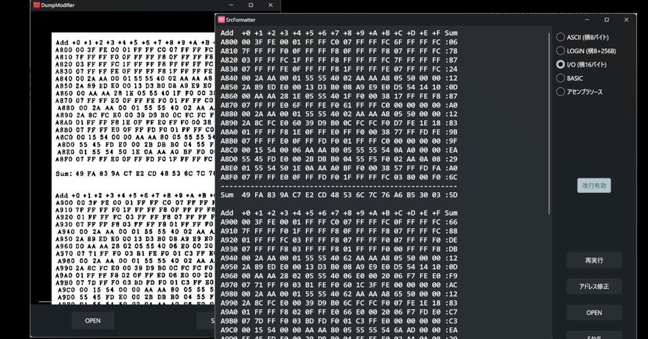The height and width of the screenshot is (339, 648).
Task: Click row A970 in SrcFormatter
Action: point(339,285)
